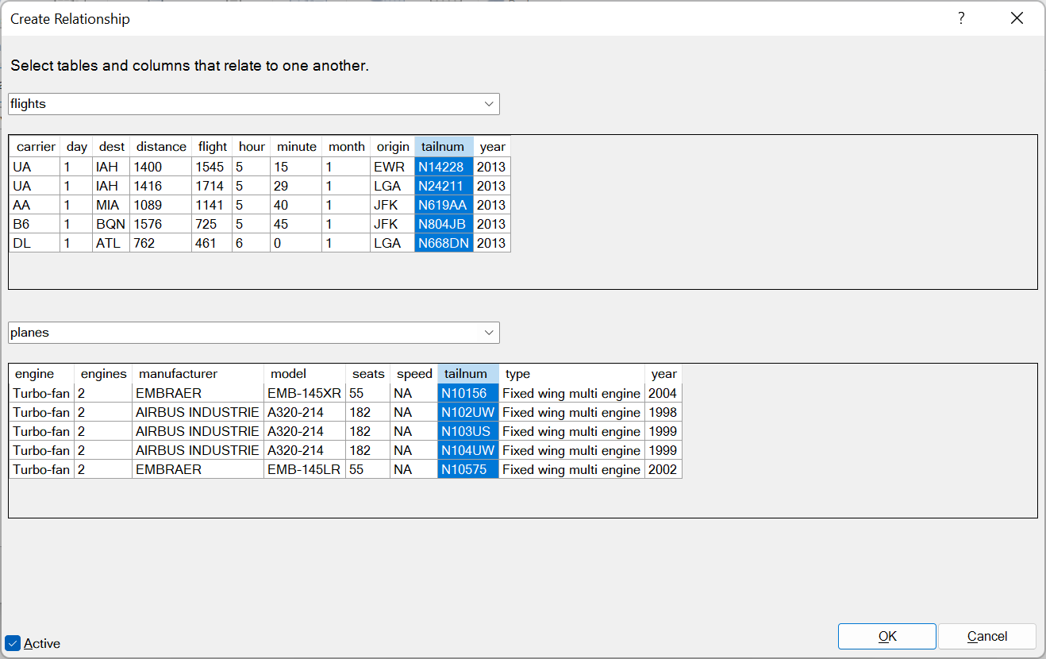
Task: Click the help question mark icon
Action: [x=961, y=18]
